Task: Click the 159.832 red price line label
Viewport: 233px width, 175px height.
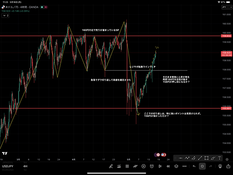Action: [x=226, y=36]
